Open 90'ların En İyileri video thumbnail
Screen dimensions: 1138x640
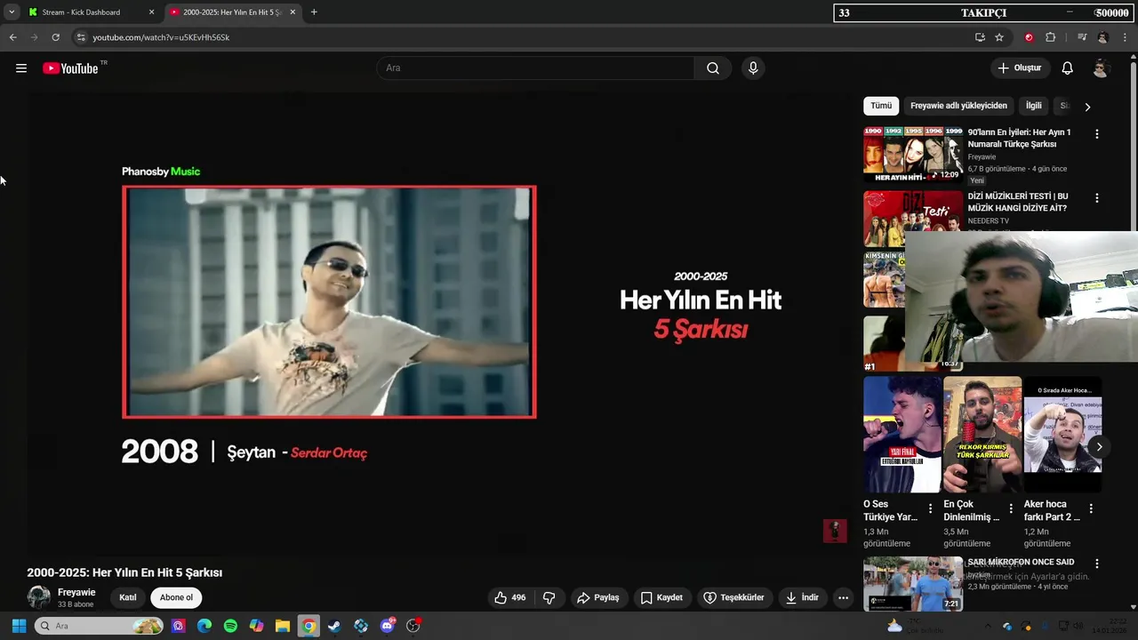(913, 154)
